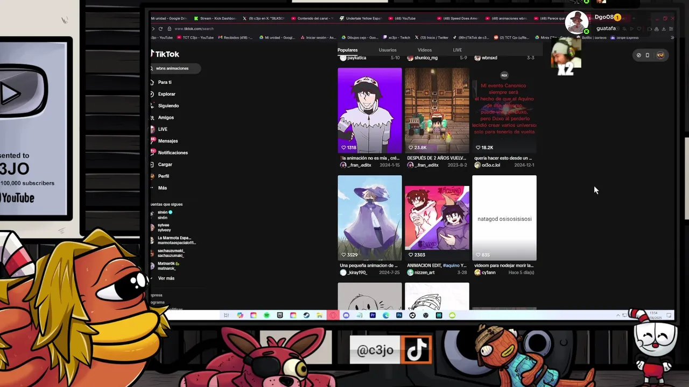
Task: Open Task View on the taskbar
Action: (226, 316)
